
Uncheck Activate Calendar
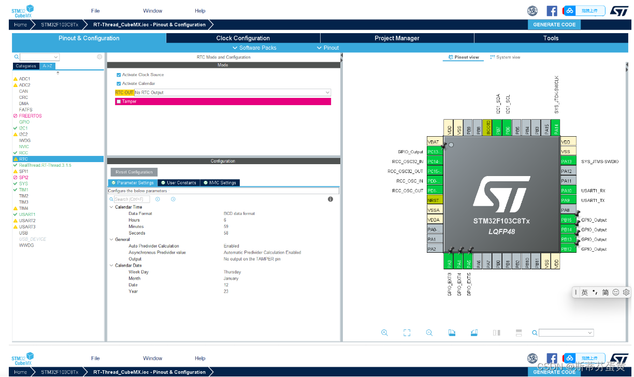tap(119, 83)
